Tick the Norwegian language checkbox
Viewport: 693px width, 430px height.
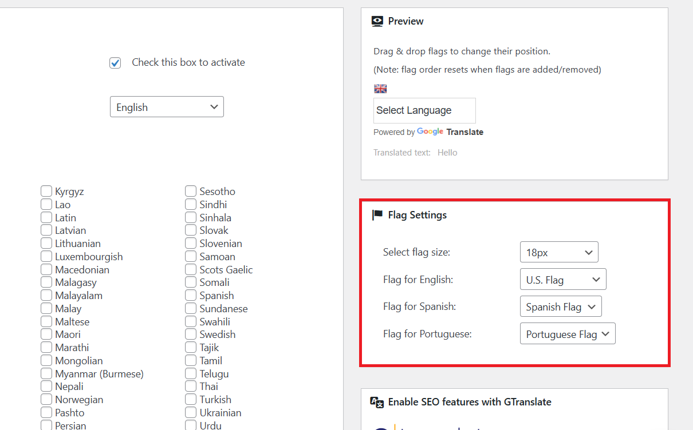tap(46, 400)
